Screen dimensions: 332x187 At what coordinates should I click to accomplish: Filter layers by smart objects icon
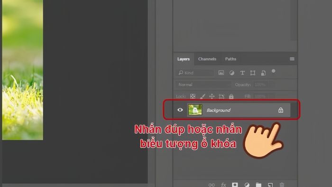[x=263, y=73]
